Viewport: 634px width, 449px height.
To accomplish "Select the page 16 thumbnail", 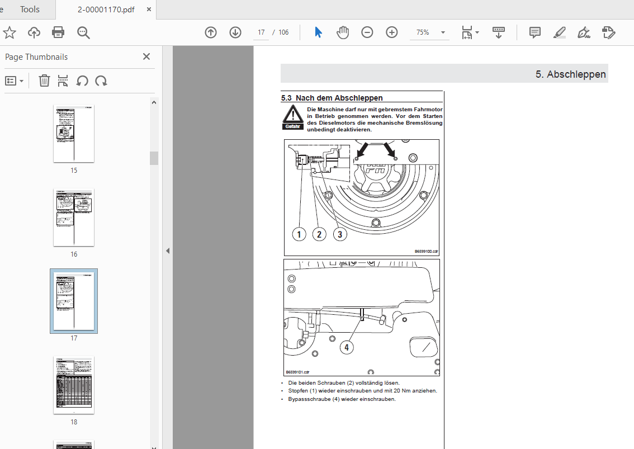I will click(x=74, y=217).
